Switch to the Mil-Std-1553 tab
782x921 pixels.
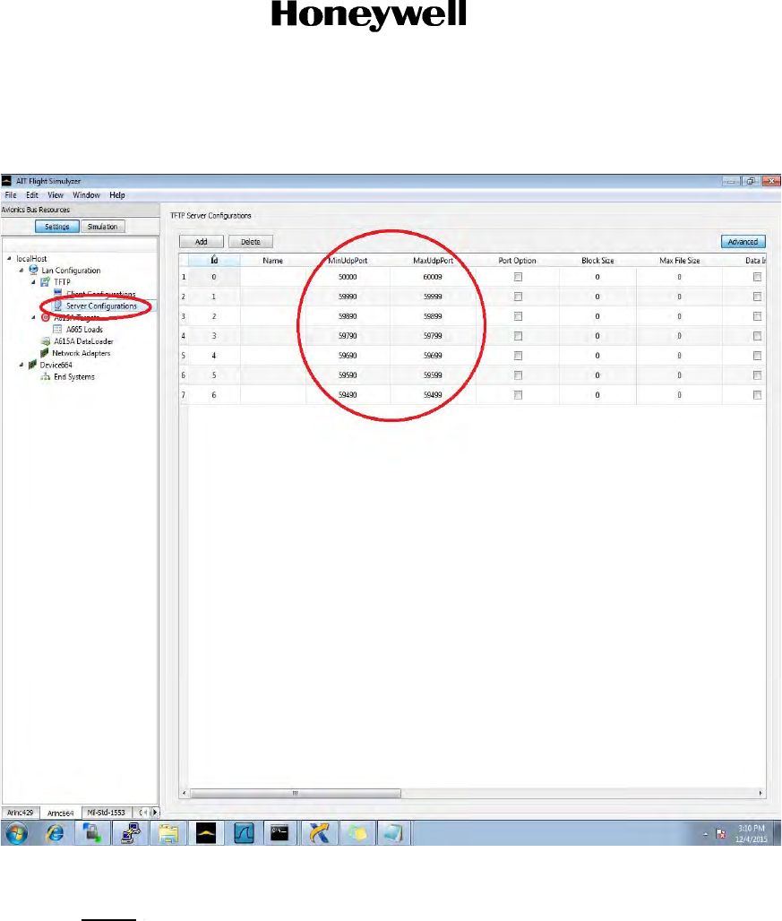[107, 813]
